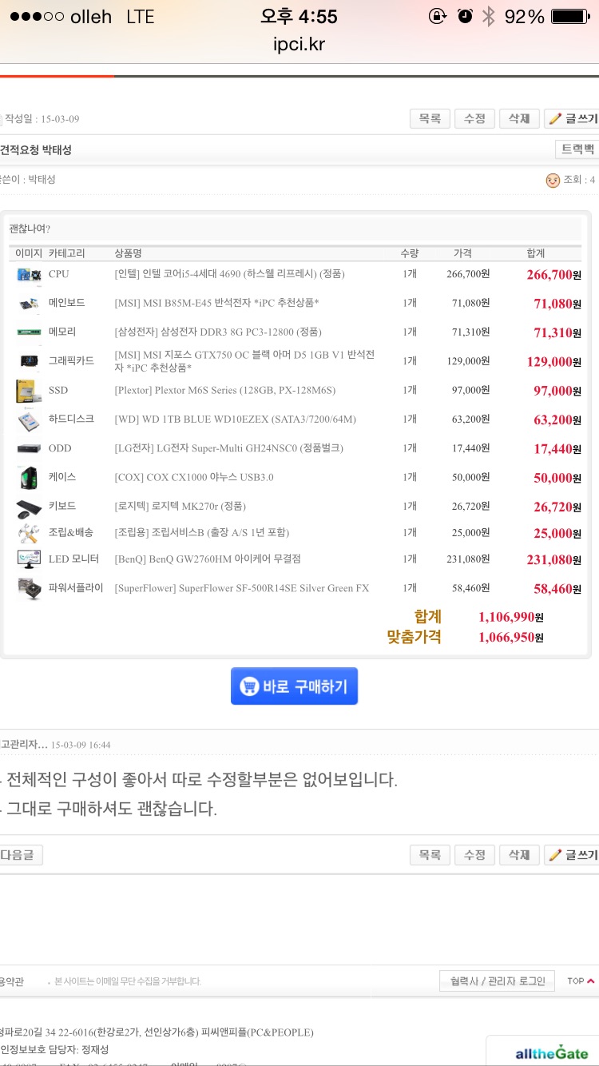Image resolution: width=599 pixels, height=1066 pixels.
Task: Tap the ipci.kr address bar
Action: [299, 43]
